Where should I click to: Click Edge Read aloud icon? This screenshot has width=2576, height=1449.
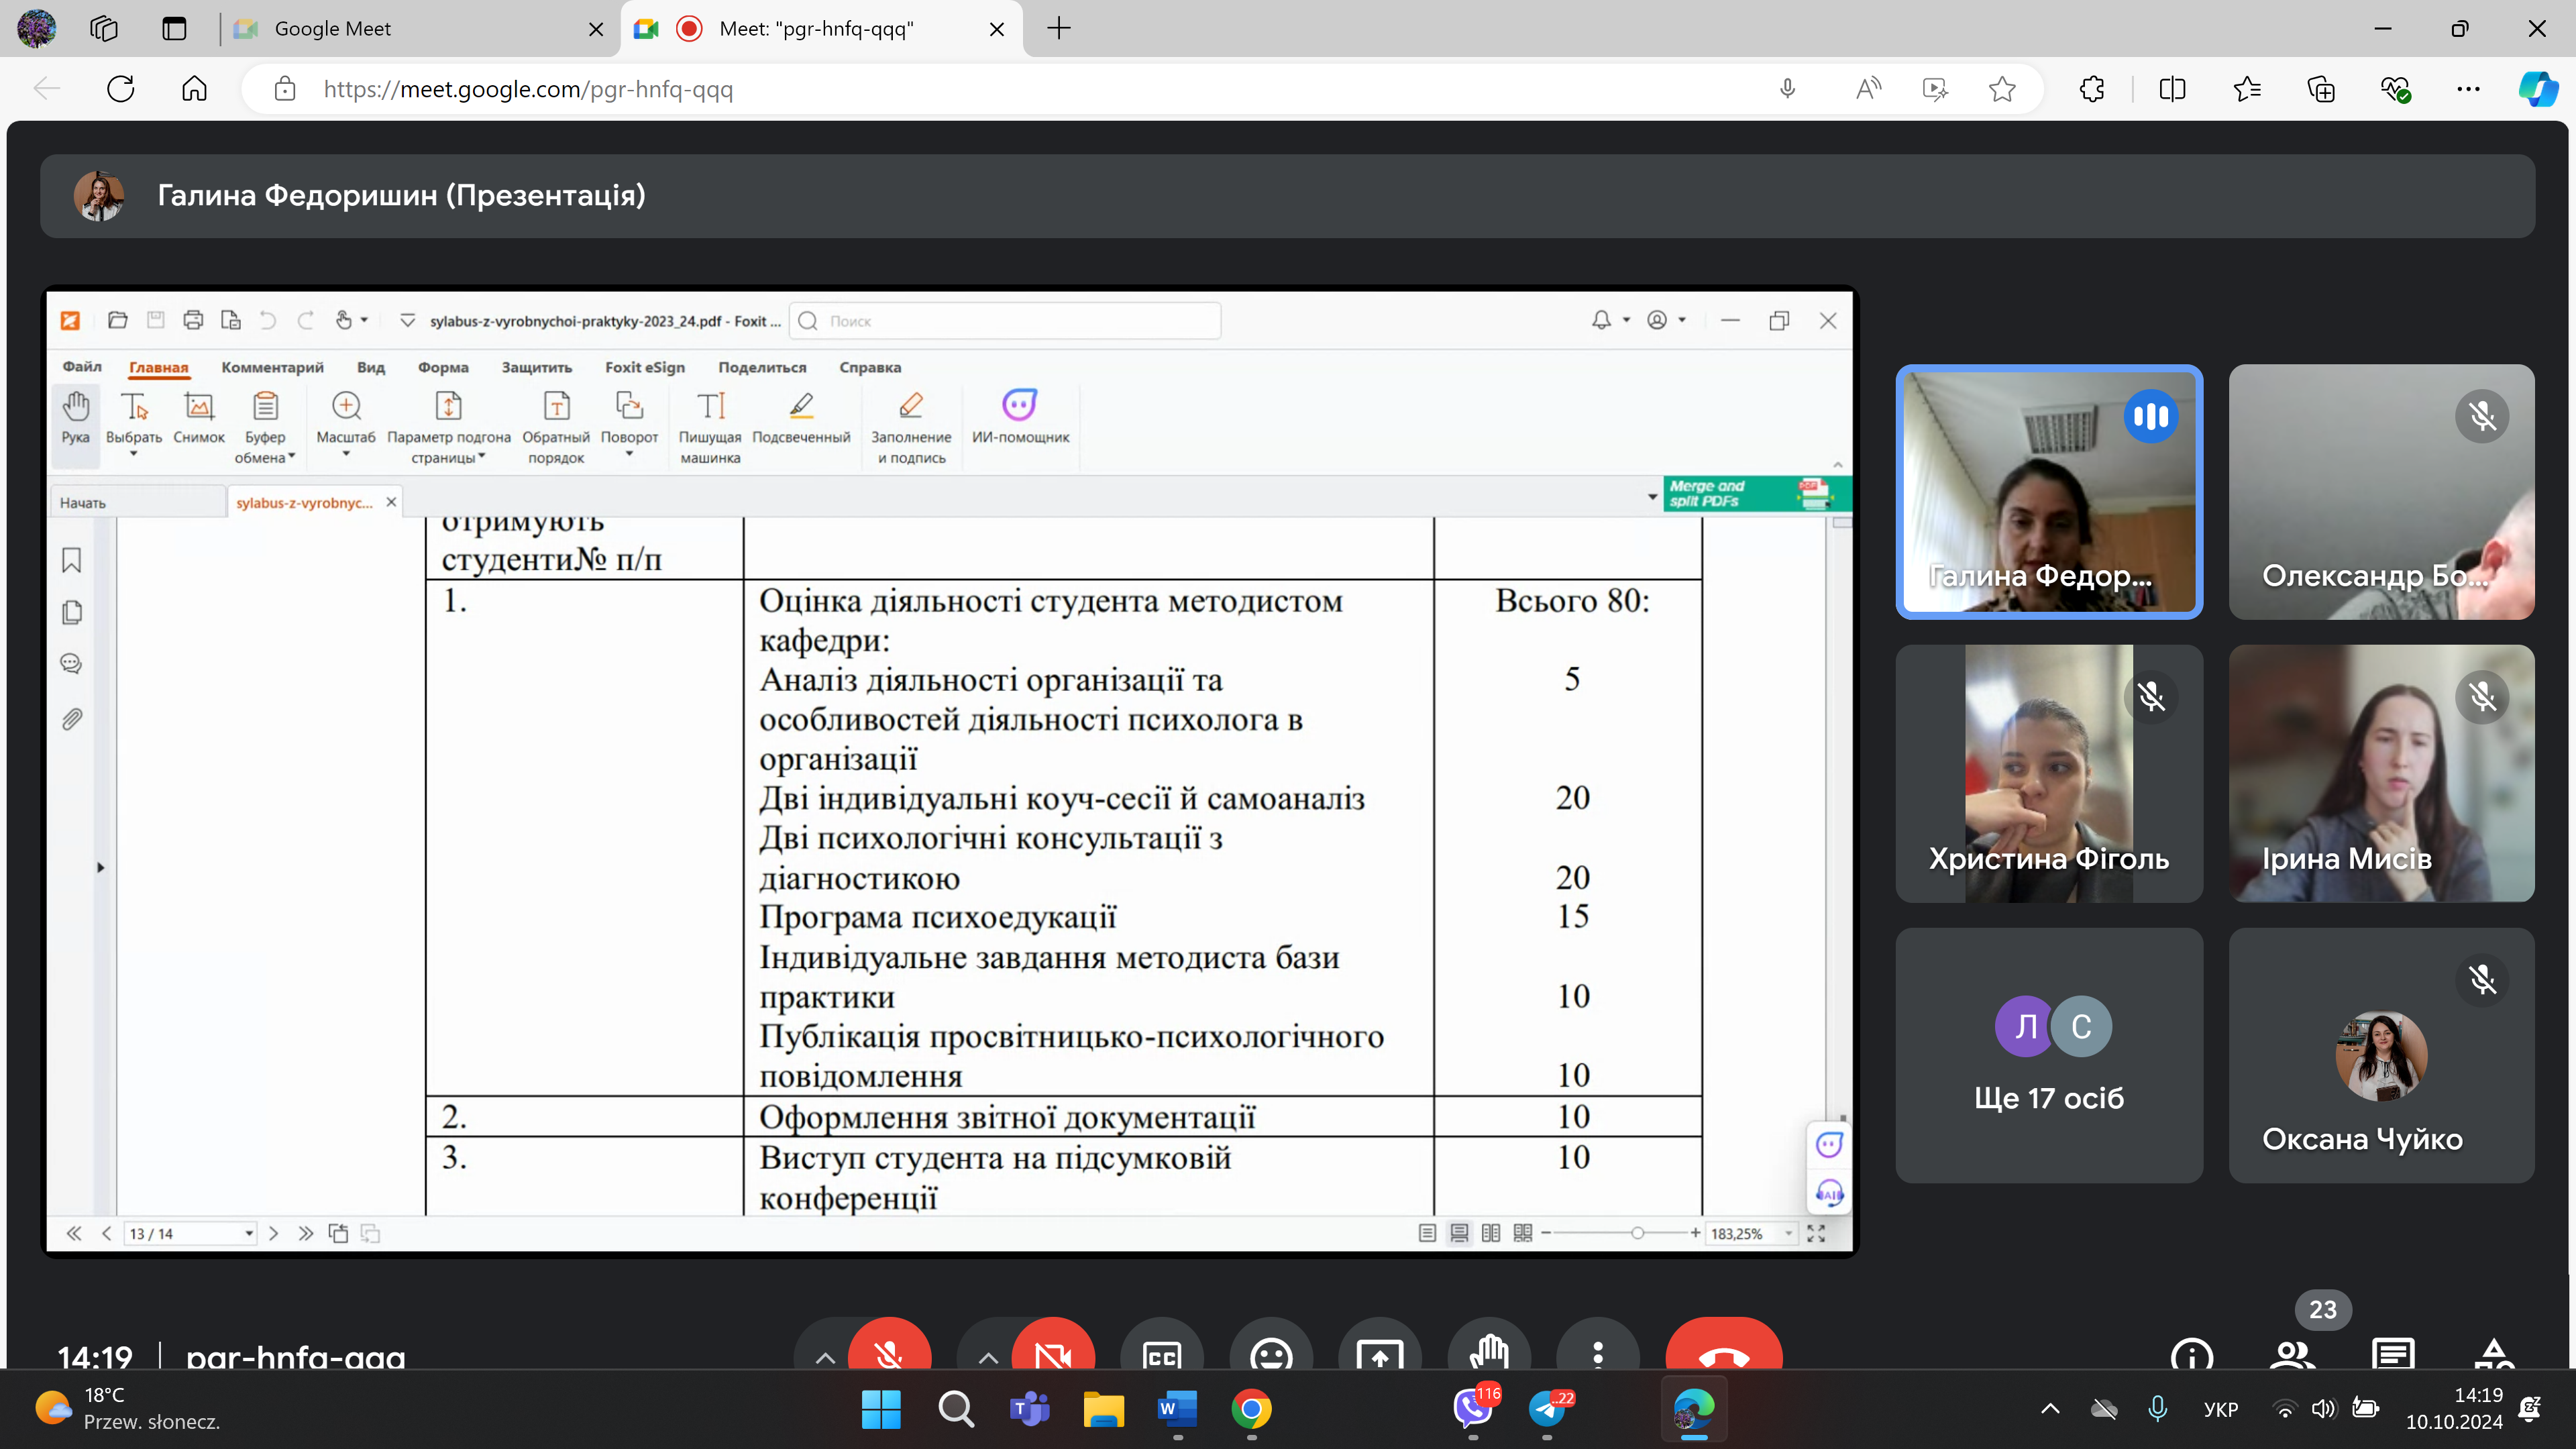(x=1868, y=89)
